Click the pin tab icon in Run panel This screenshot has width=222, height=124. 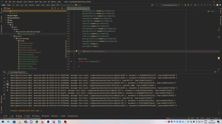coord(4,98)
